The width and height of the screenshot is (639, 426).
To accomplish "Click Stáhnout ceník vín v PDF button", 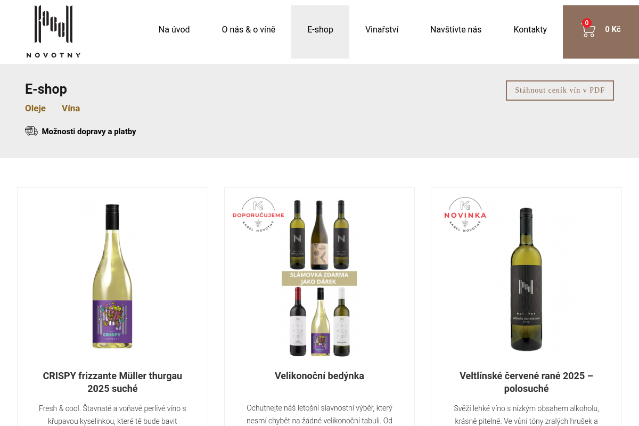I will 560,91.
